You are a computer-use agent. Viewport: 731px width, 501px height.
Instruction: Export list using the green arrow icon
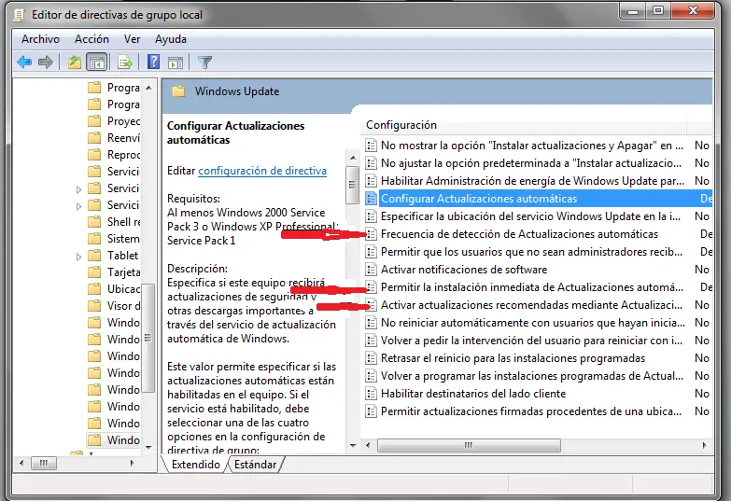125,62
